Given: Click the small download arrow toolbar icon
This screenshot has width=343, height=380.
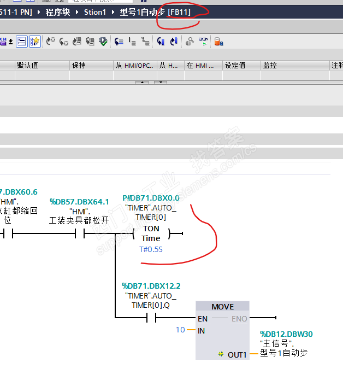Looking at the screenshot, I should pyautogui.click(x=11, y=42).
